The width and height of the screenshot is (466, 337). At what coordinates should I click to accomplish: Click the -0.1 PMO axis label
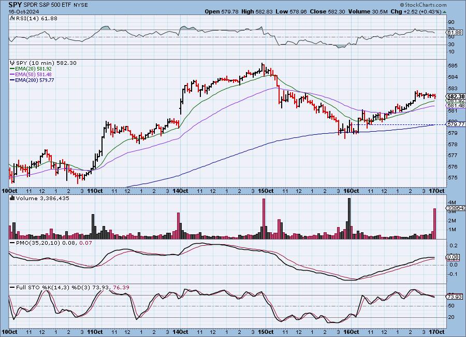click(453, 274)
